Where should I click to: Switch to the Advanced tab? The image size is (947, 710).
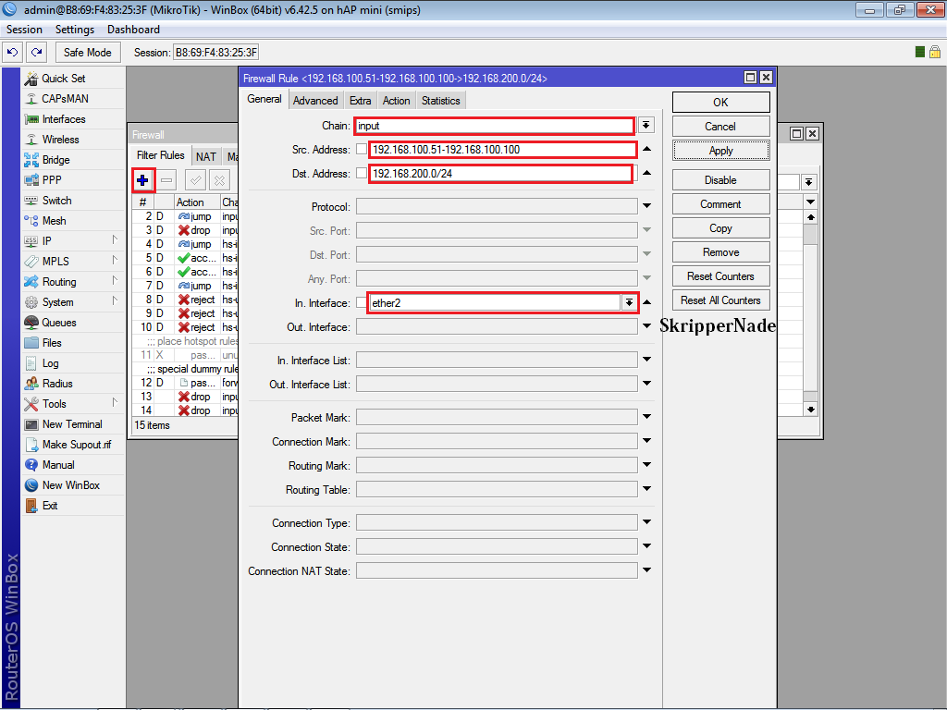coord(315,101)
